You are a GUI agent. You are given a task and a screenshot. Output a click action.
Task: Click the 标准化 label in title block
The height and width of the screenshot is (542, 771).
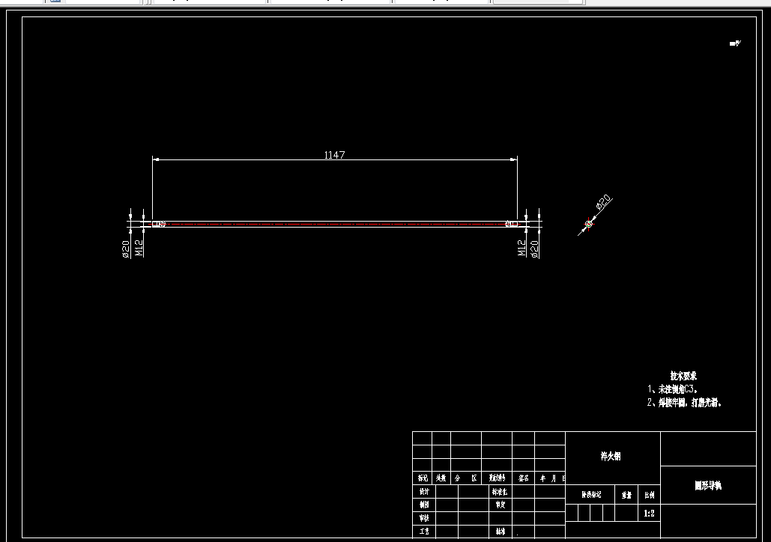(x=500, y=491)
